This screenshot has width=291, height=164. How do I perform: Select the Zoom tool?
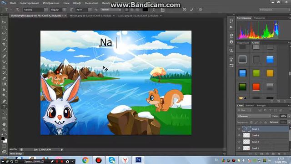click(4, 129)
